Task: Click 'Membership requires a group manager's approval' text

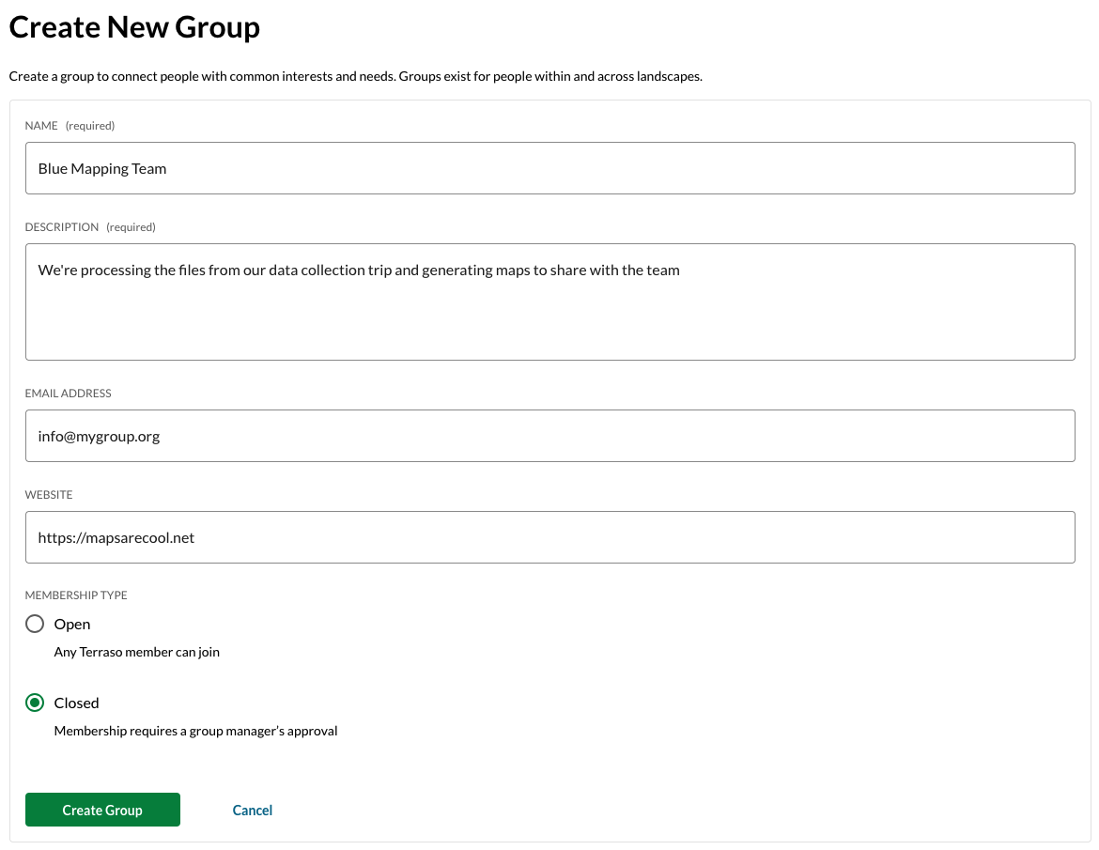Action: (195, 731)
